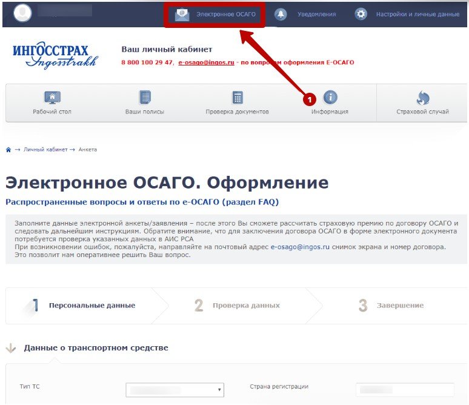Click the Страна регистрации field
Screen dimensions: 469x405
(x=405, y=389)
